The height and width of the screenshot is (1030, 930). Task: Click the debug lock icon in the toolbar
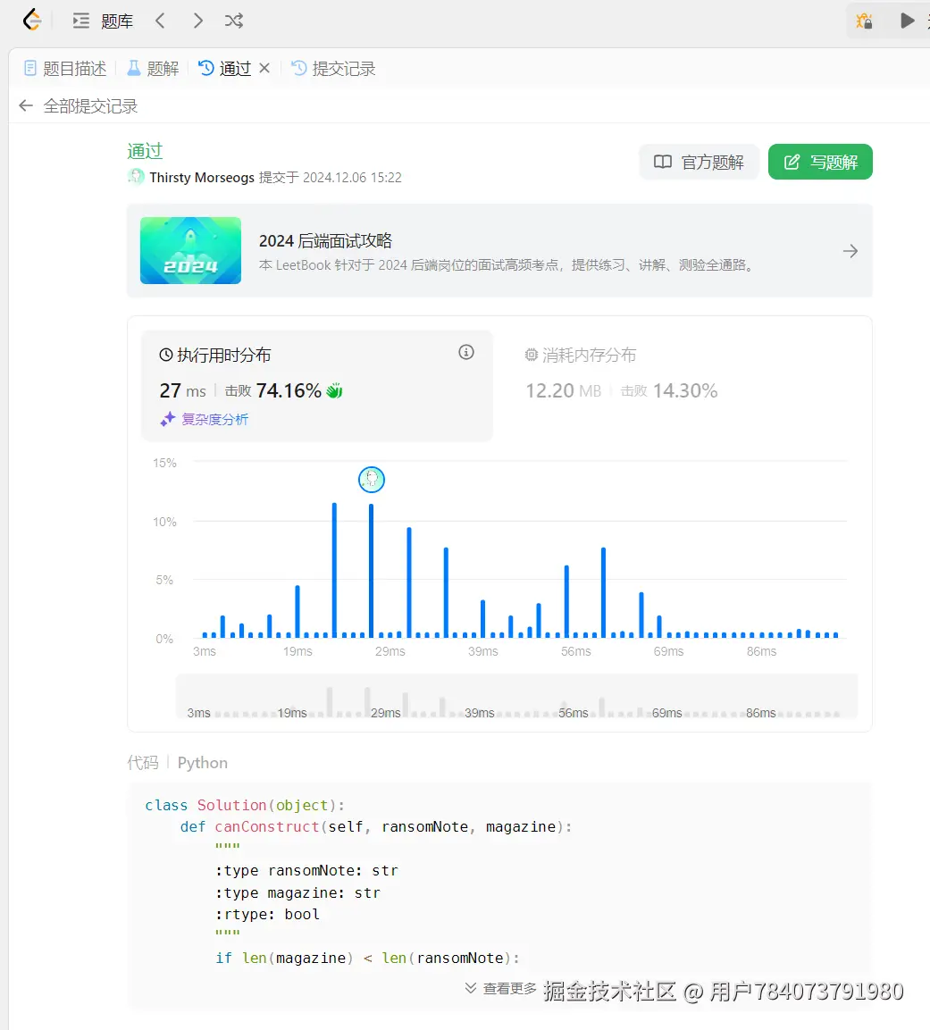(x=864, y=20)
